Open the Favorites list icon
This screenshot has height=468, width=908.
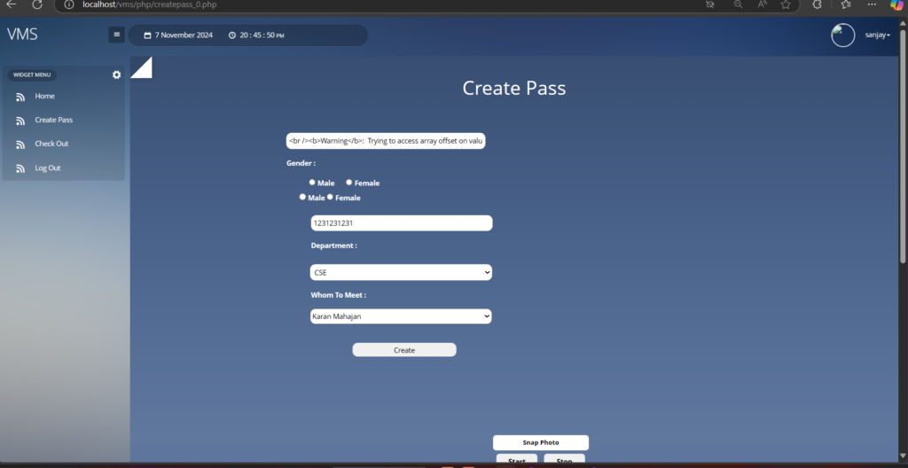pos(846,4)
